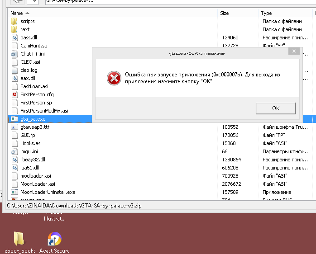Click the archive path status bar
Image resolution: width=316 pixels, height=254 pixels.
point(74,206)
